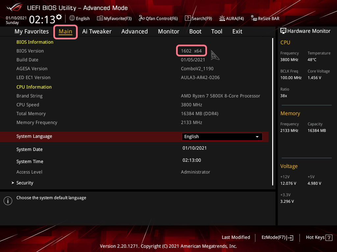Open the Advanced tab
Screen dimensions: 337x252
[135, 31]
